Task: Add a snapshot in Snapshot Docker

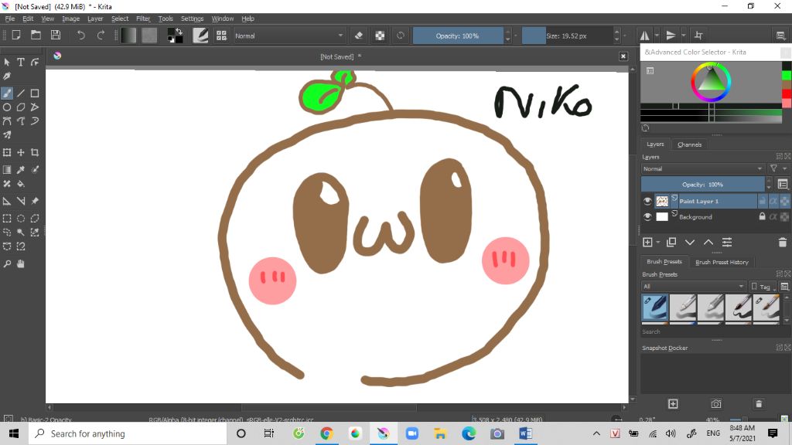Action: 673,403
